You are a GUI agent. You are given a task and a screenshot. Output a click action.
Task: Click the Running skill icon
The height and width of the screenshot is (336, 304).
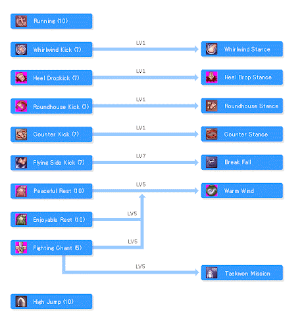21,21
